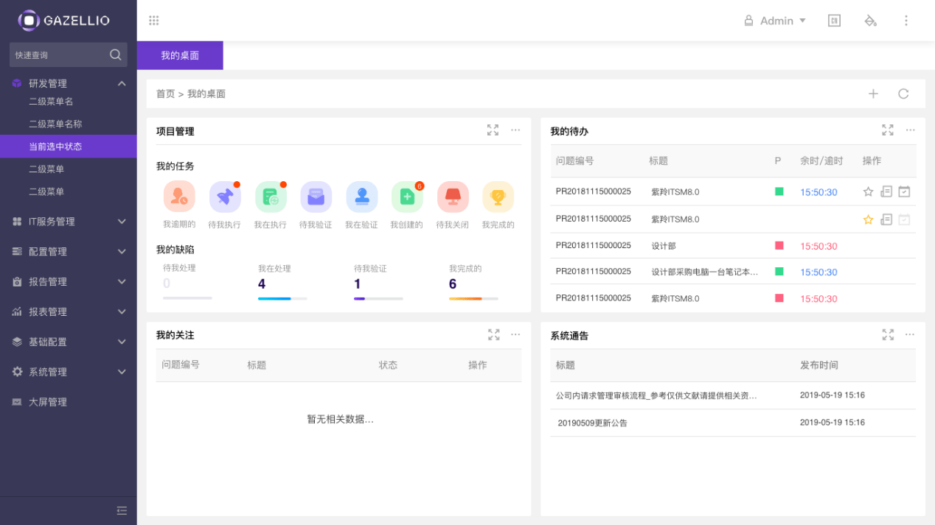This screenshot has width=935, height=525.
Task: Expand the 报告管理 menu group
Action: pyautogui.click(x=122, y=281)
